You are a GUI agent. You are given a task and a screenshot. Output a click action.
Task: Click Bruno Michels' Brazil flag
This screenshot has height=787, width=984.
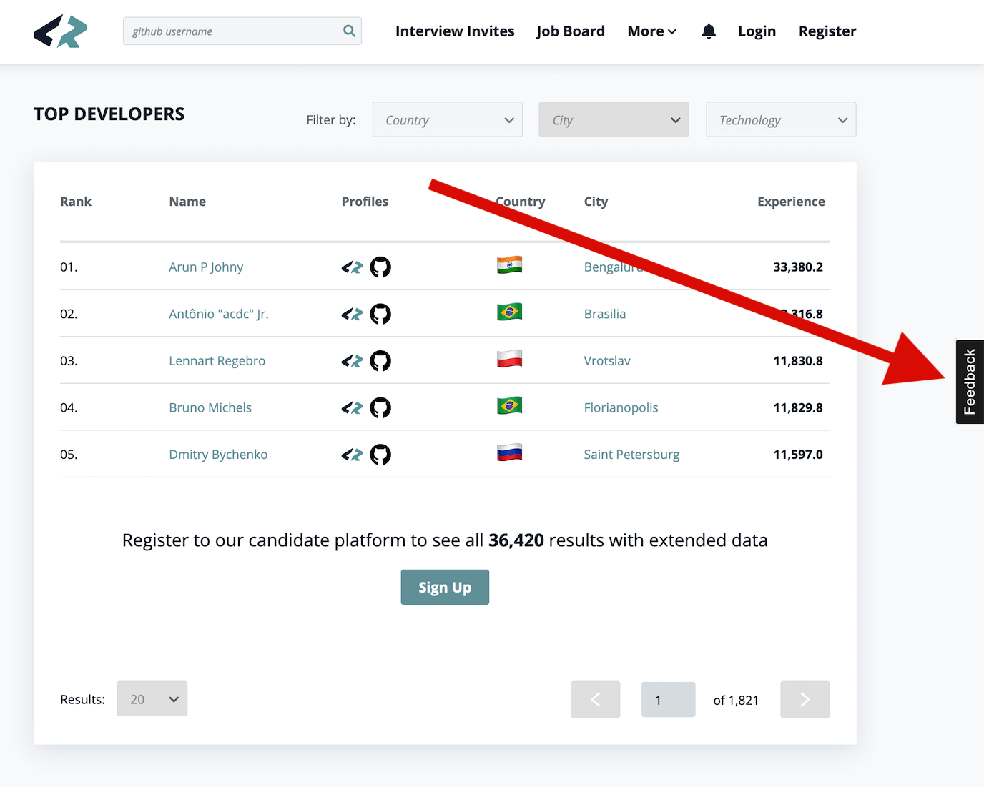click(509, 405)
